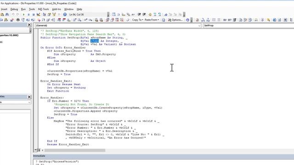Run the macro with the green play icon
The height and width of the screenshot is (165, 294).
click(23, 14)
